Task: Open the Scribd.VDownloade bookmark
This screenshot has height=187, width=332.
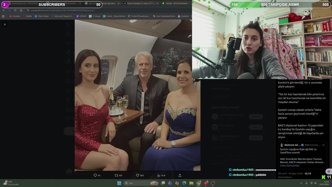Action: 139,16
